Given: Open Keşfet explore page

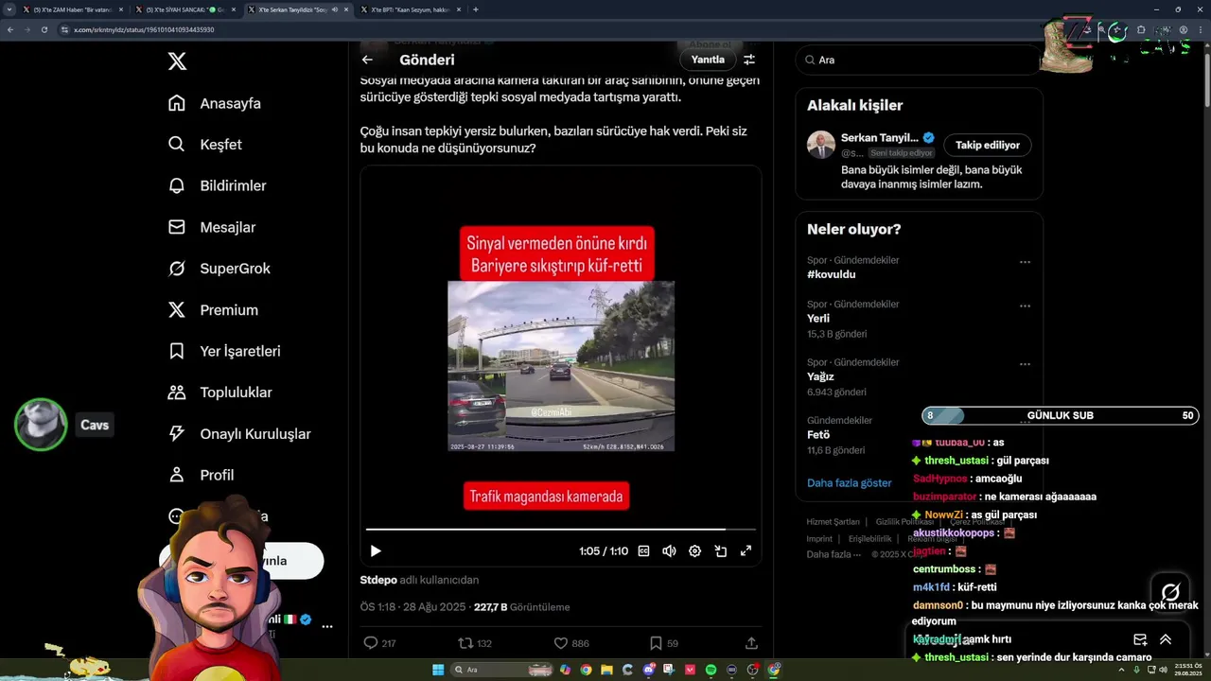Looking at the screenshot, I should (x=205, y=145).
